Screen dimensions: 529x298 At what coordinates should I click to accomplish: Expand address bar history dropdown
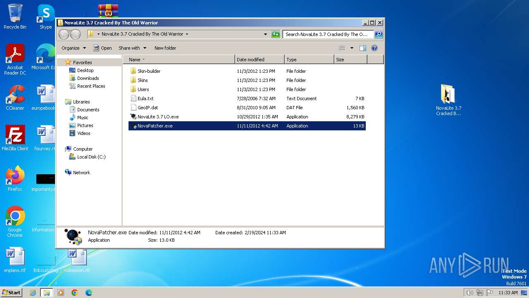[x=265, y=34]
